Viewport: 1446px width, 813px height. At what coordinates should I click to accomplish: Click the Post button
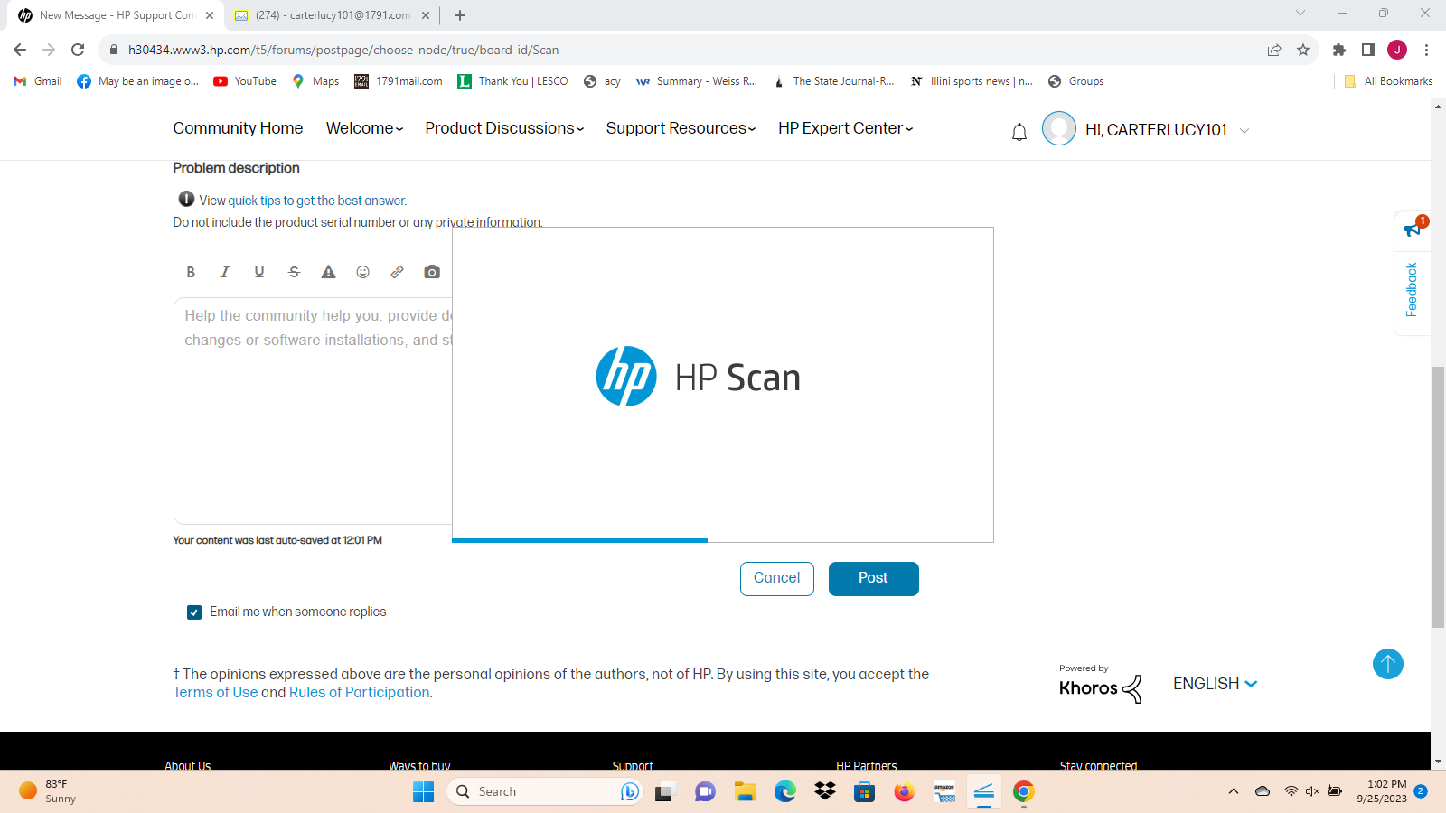coord(873,578)
